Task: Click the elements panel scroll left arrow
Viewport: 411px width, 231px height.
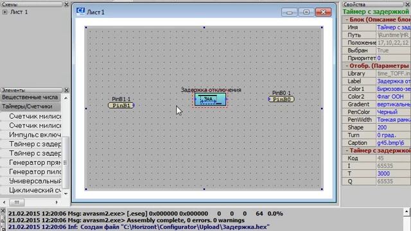Action: coord(4,202)
